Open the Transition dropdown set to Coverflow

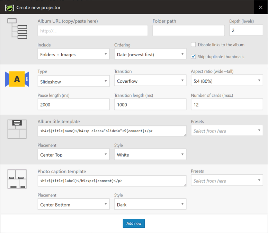click(x=150, y=82)
